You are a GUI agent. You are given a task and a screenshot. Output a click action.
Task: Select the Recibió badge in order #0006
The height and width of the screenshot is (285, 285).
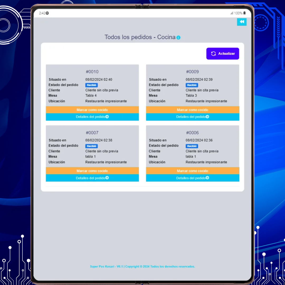(192, 146)
